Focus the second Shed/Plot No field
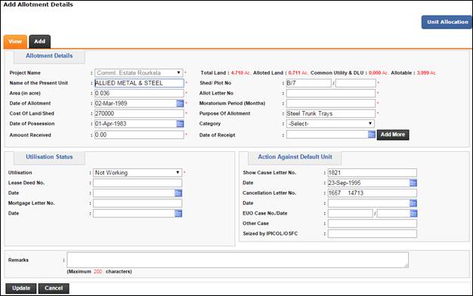Viewport: 473px width, 296px height. 356,83
